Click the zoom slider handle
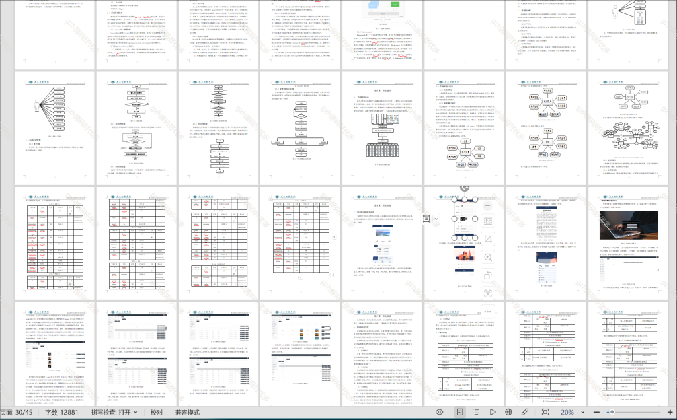This screenshot has width=677, height=420. point(612,412)
